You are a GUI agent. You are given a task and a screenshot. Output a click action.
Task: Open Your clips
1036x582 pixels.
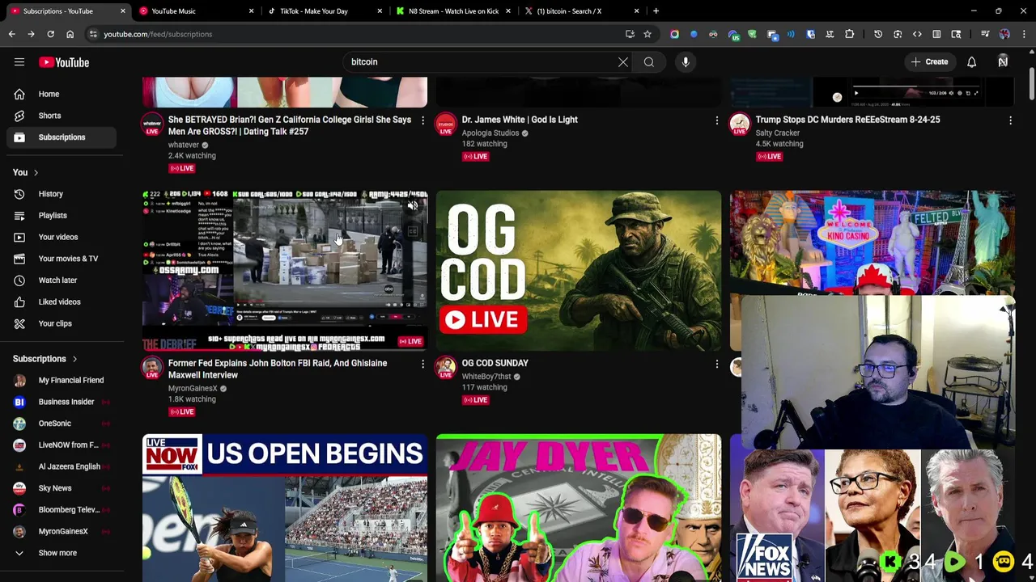[62, 323]
